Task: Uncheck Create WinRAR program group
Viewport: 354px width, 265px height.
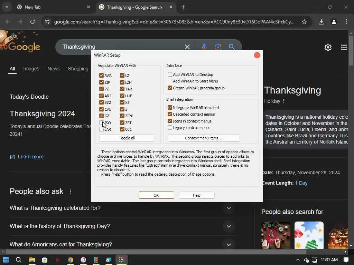Action: (x=170, y=88)
